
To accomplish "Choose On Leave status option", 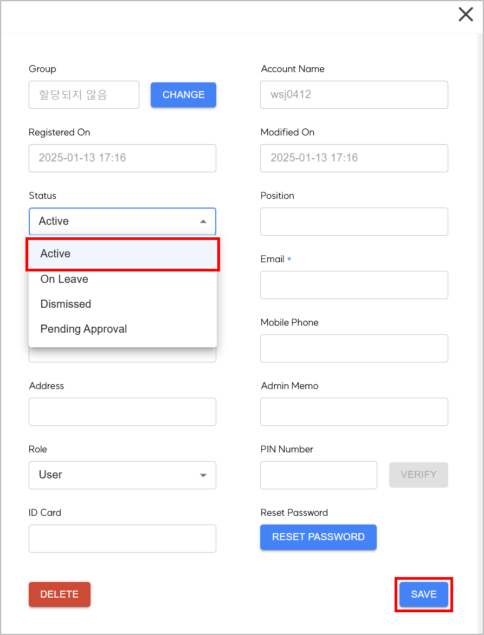I will point(122,279).
